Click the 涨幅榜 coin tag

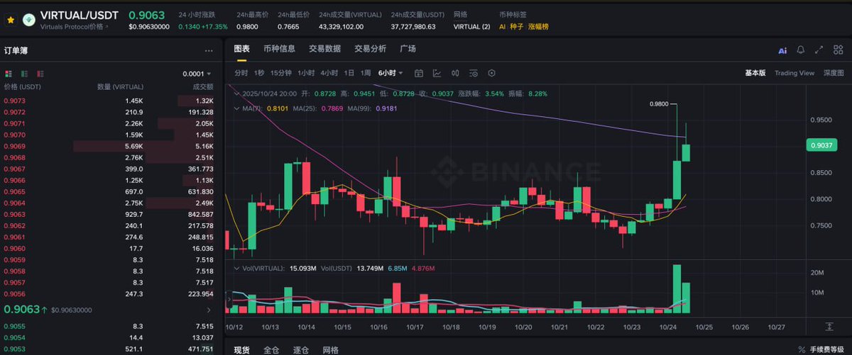click(x=537, y=26)
